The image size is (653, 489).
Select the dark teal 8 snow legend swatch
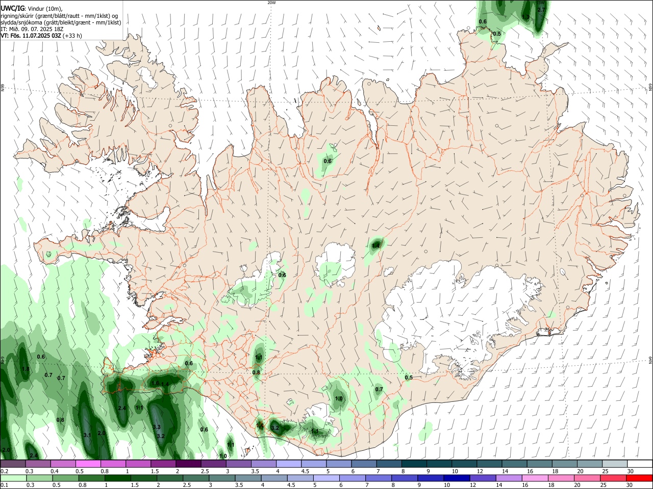coord(414,464)
